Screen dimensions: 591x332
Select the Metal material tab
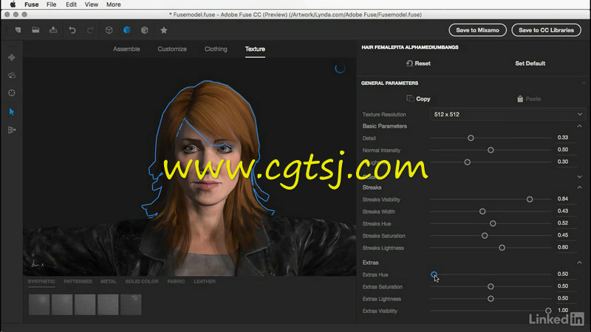108,282
